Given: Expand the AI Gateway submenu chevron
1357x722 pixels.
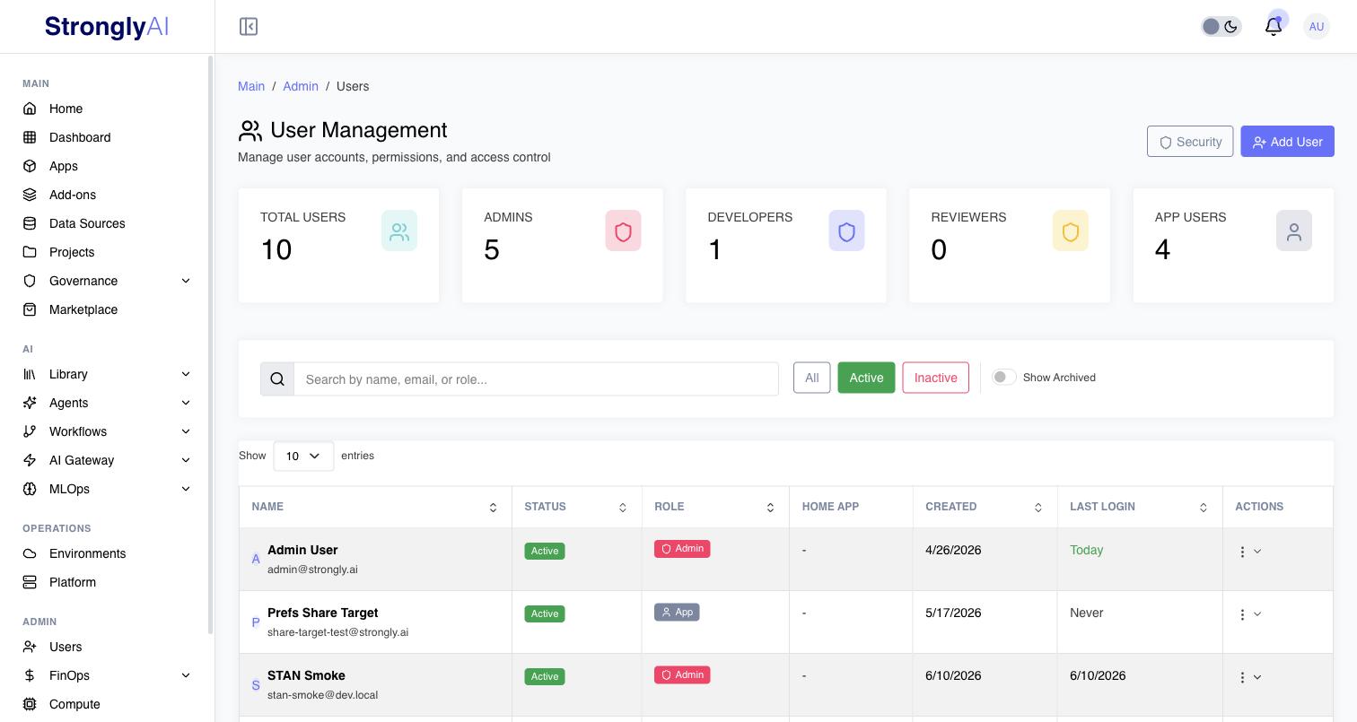Looking at the screenshot, I should [186, 460].
